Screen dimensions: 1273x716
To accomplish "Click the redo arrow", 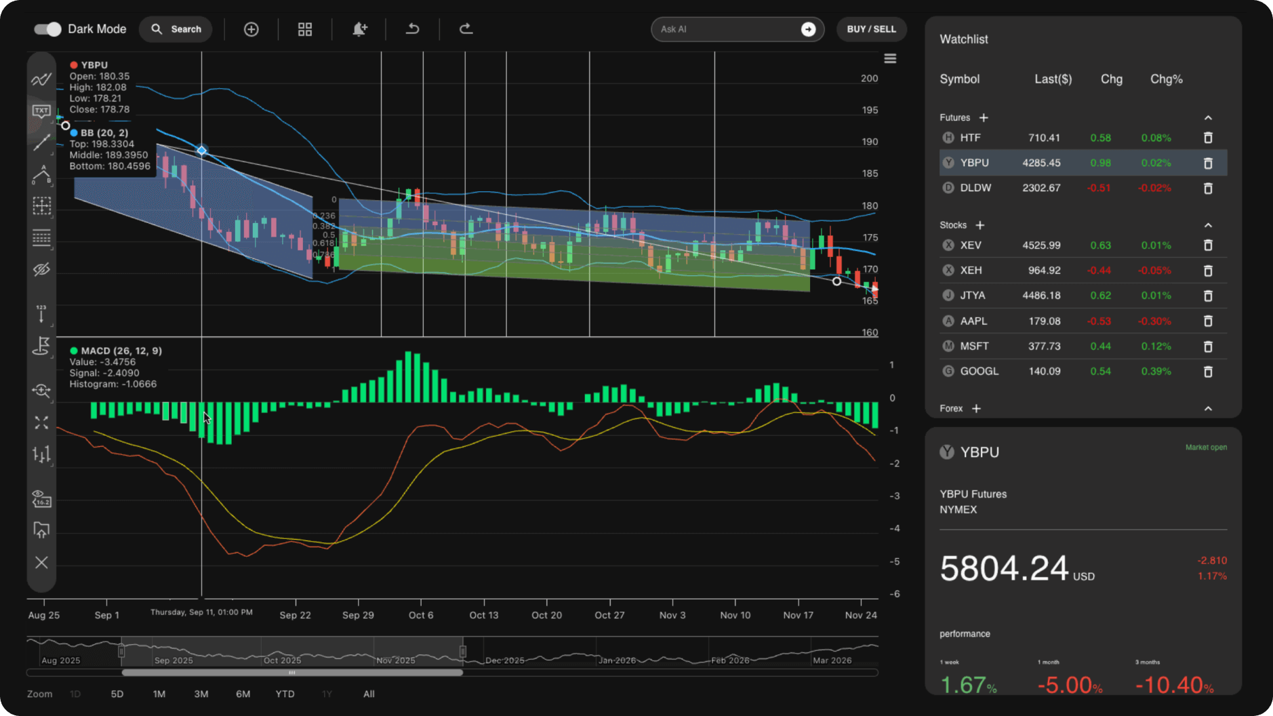I will coord(466,29).
